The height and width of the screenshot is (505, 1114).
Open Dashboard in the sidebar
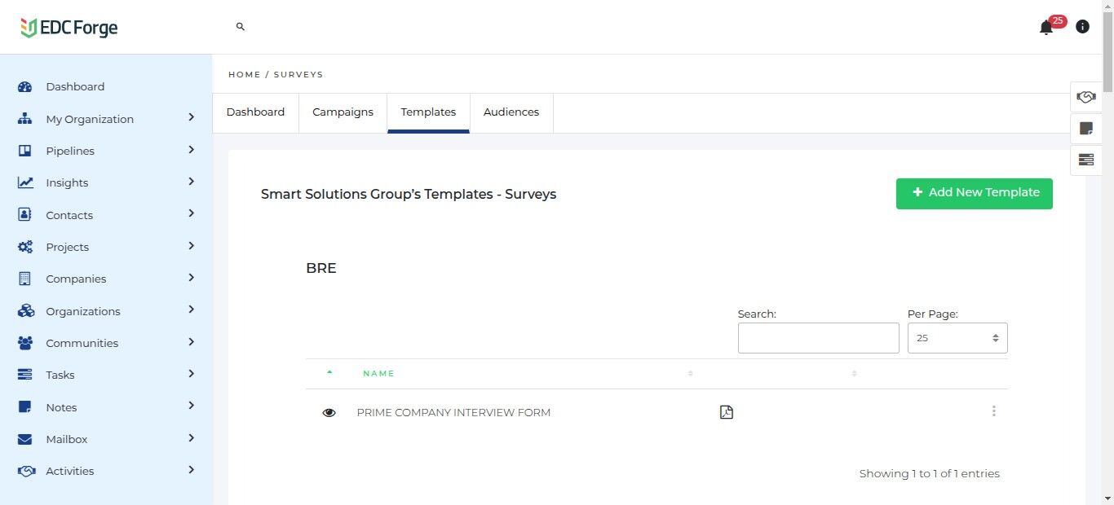point(75,86)
